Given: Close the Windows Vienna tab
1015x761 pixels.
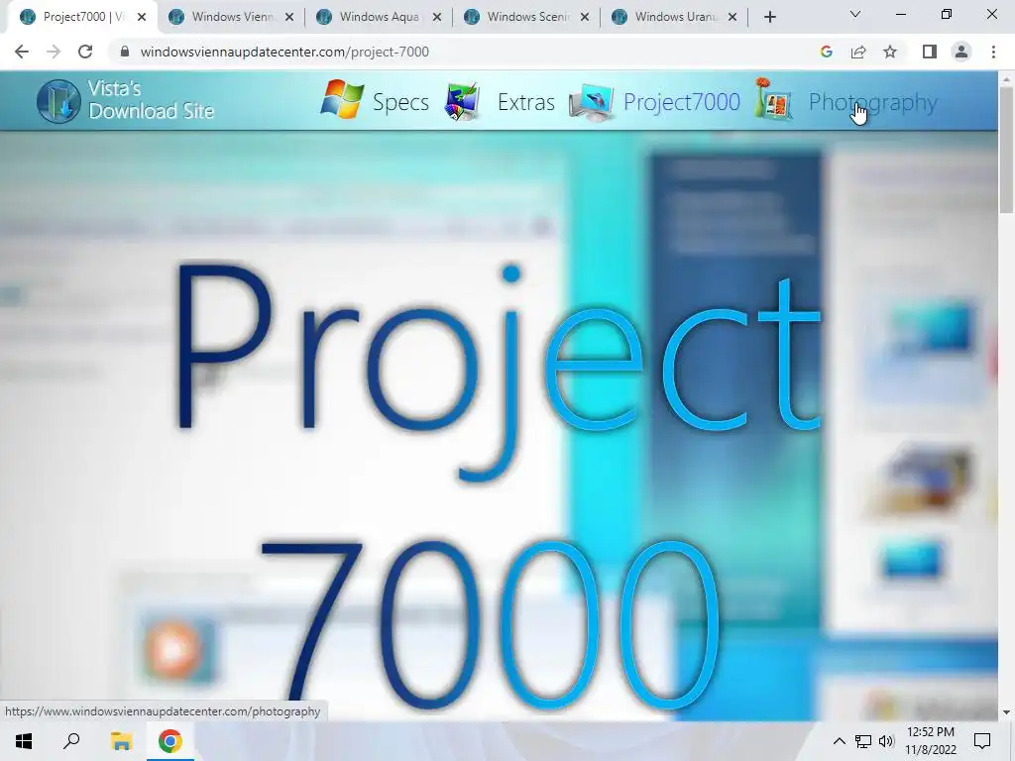Looking at the screenshot, I should click(x=289, y=17).
